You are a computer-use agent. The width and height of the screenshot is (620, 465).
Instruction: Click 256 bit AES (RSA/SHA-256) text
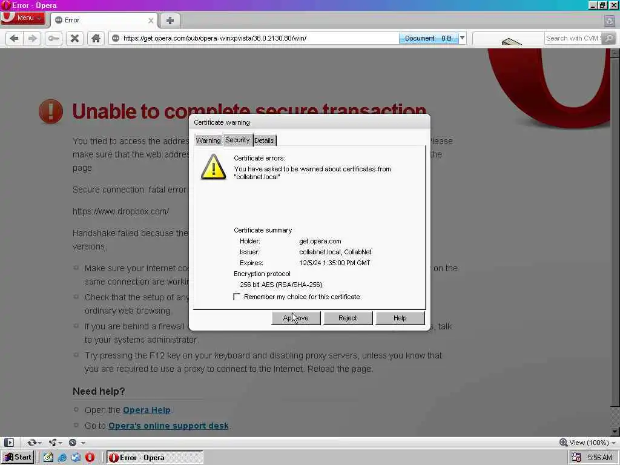pyautogui.click(x=281, y=285)
